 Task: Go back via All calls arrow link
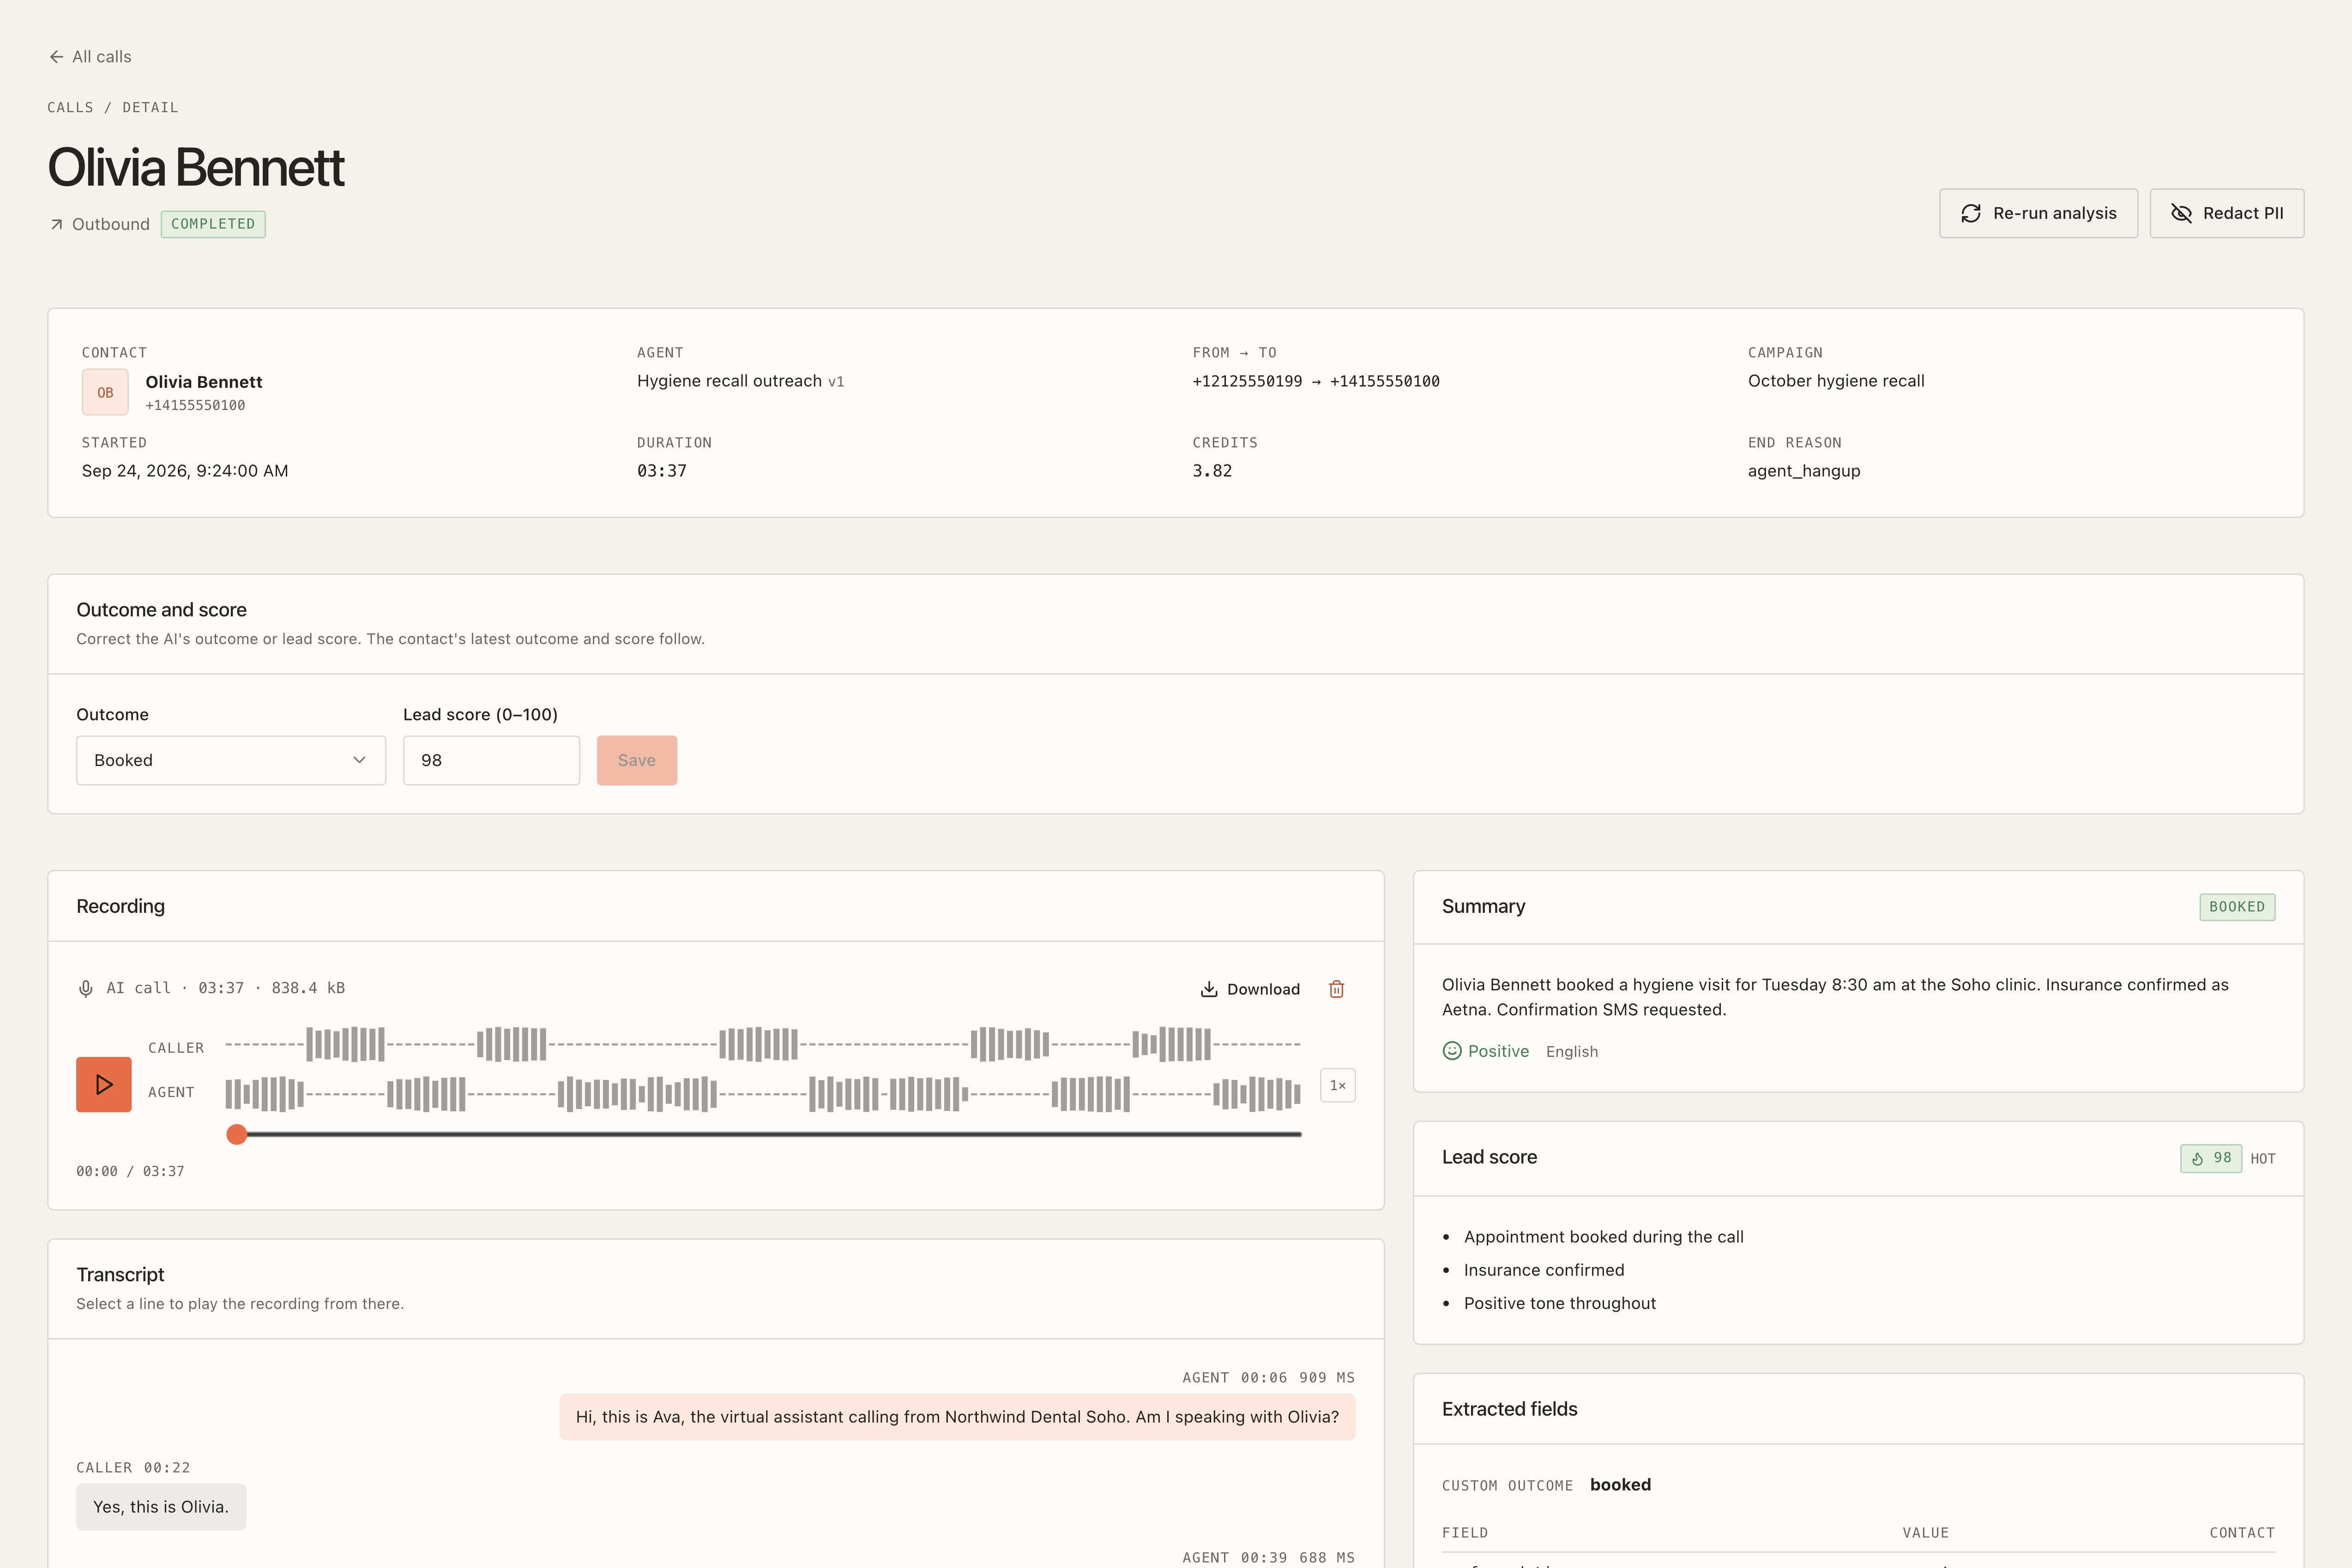tap(90, 57)
